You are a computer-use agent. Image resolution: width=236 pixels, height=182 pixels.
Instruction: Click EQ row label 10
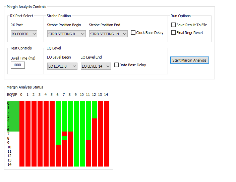tap(9, 147)
